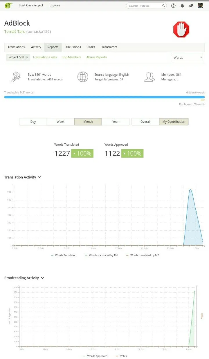Click the 'Members: 364' text

point(171,75)
